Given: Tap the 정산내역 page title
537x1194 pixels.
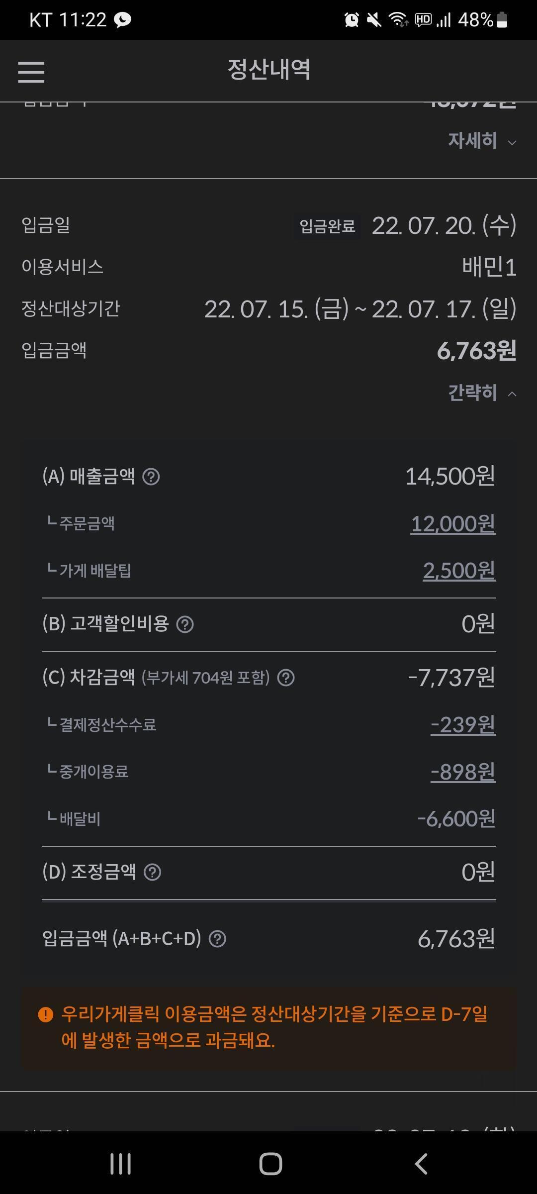Looking at the screenshot, I should click(269, 70).
